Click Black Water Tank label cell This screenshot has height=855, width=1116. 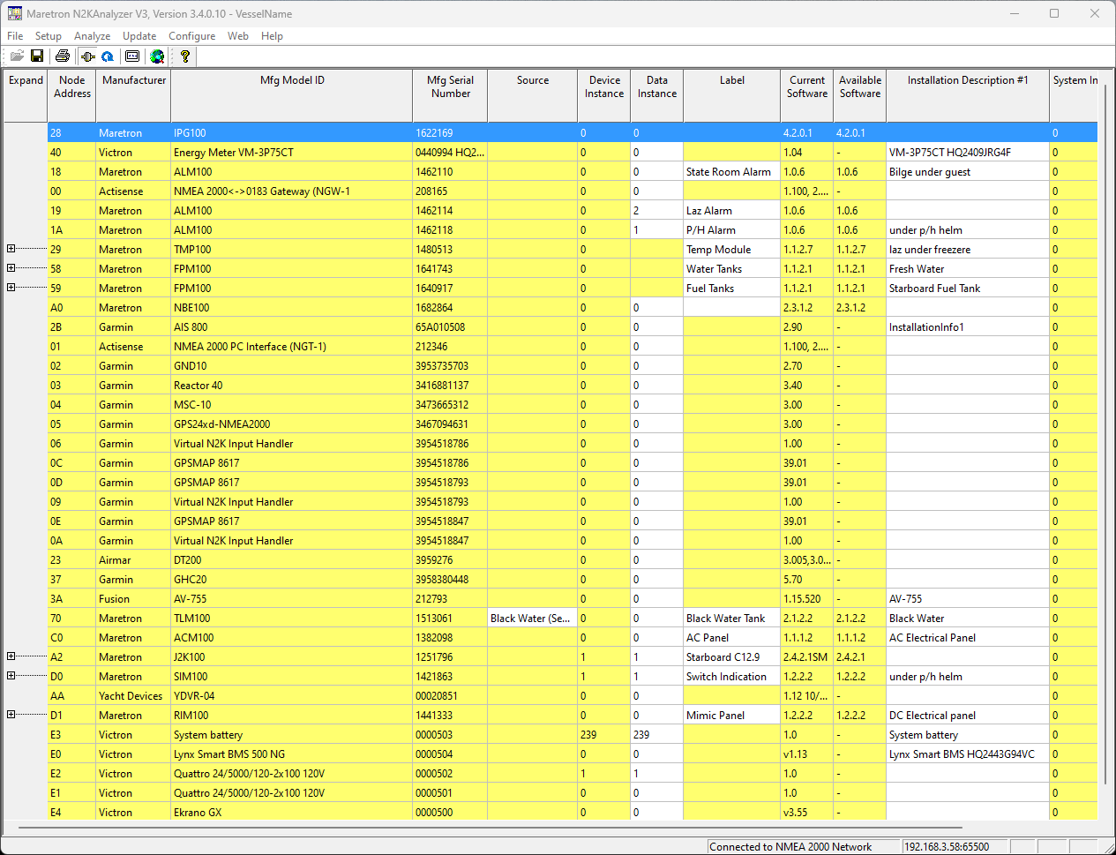732,619
